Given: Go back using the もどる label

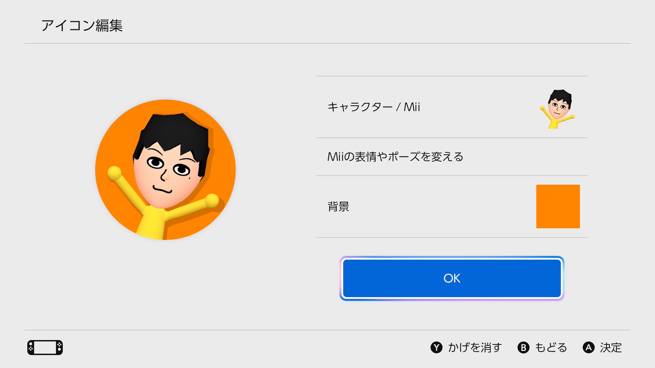Looking at the screenshot, I should click(551, 348).
